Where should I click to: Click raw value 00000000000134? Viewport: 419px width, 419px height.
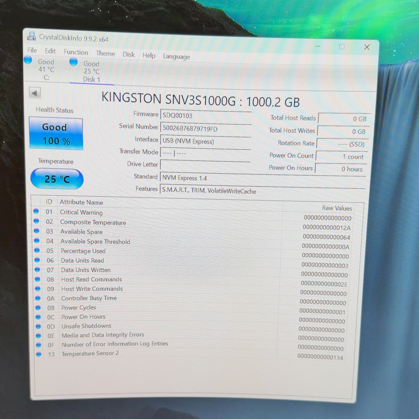(x=320, y=357)
